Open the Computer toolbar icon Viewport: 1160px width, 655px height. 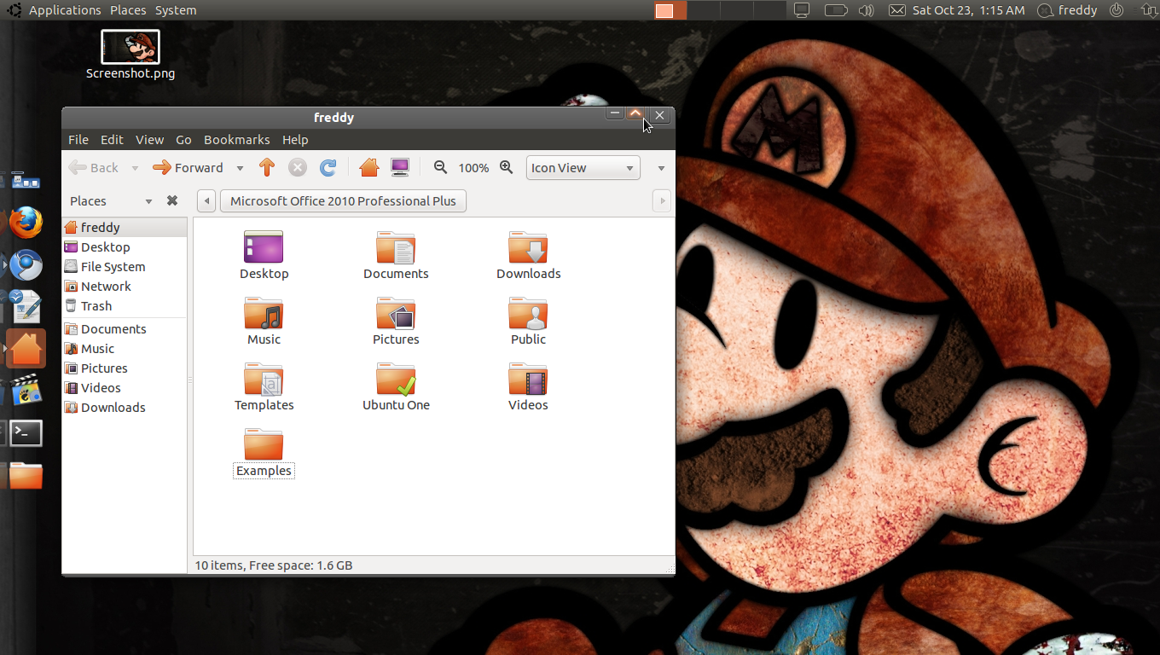click(400, 168)
